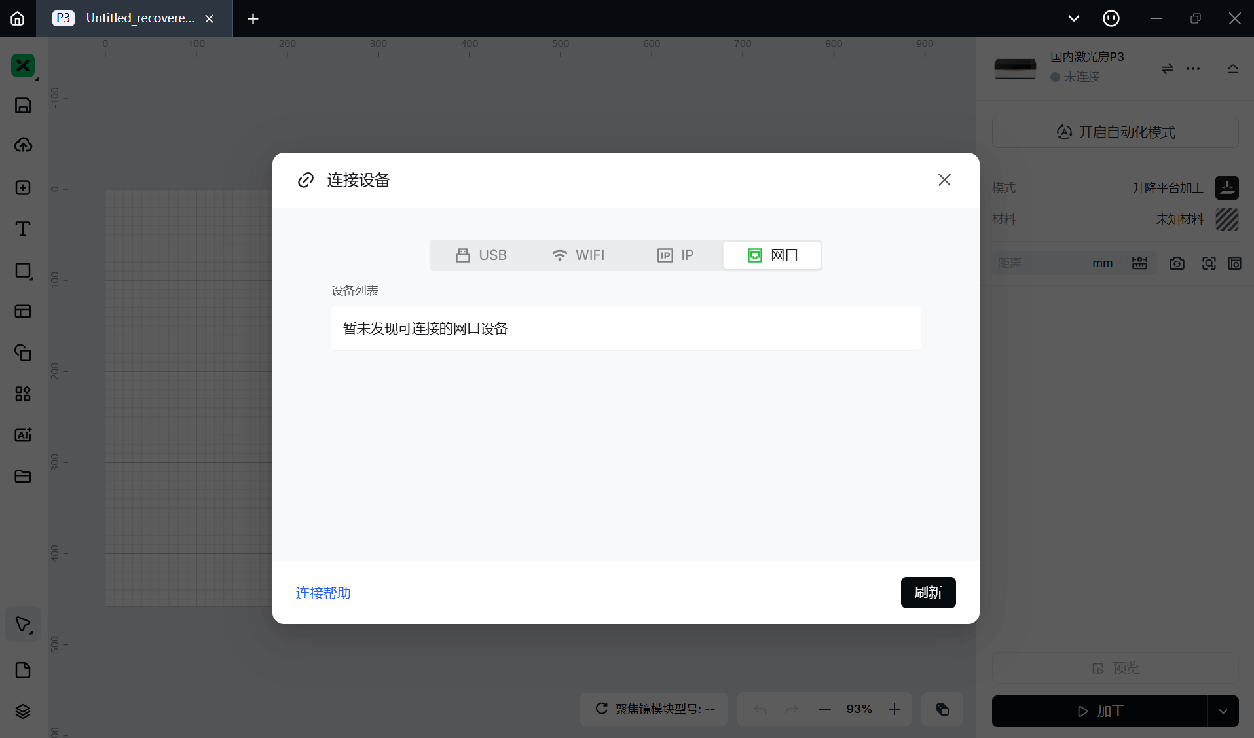Click the layers stack icon
This screenshot has width=1254, height=738.
23,711
